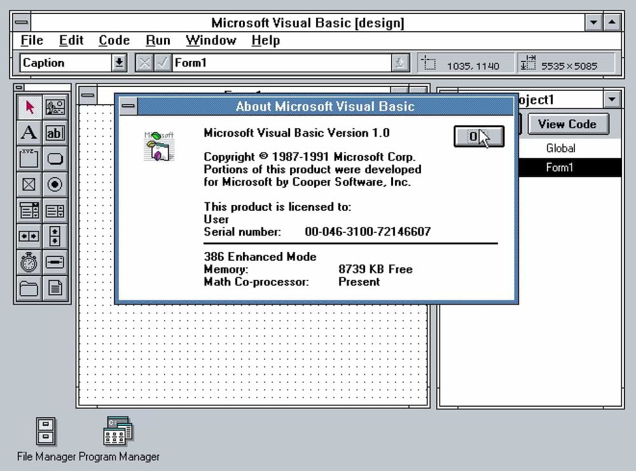Open the File menu

click(x=32, y=41)
